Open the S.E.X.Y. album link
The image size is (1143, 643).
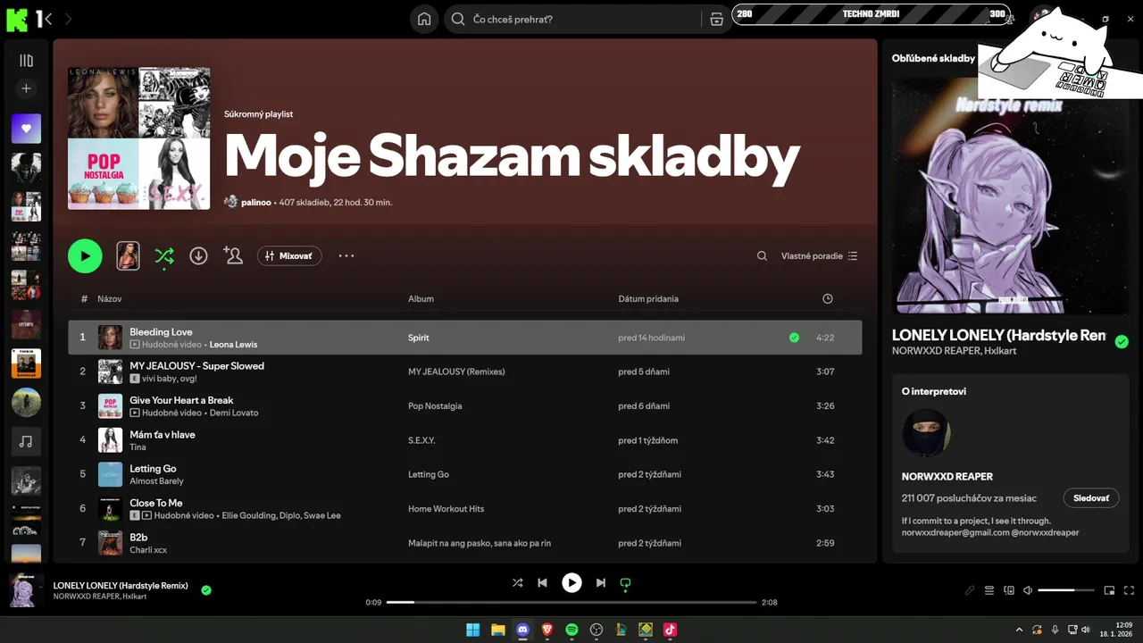pyautogui.click(x=421, y=440)
